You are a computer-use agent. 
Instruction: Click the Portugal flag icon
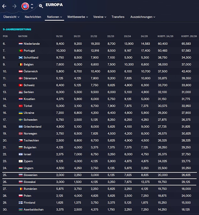coord(20,51)
